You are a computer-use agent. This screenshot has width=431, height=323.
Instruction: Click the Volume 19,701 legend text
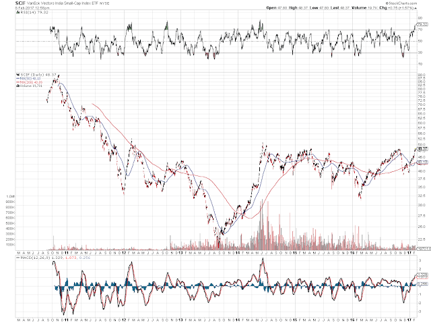point(31,86)
